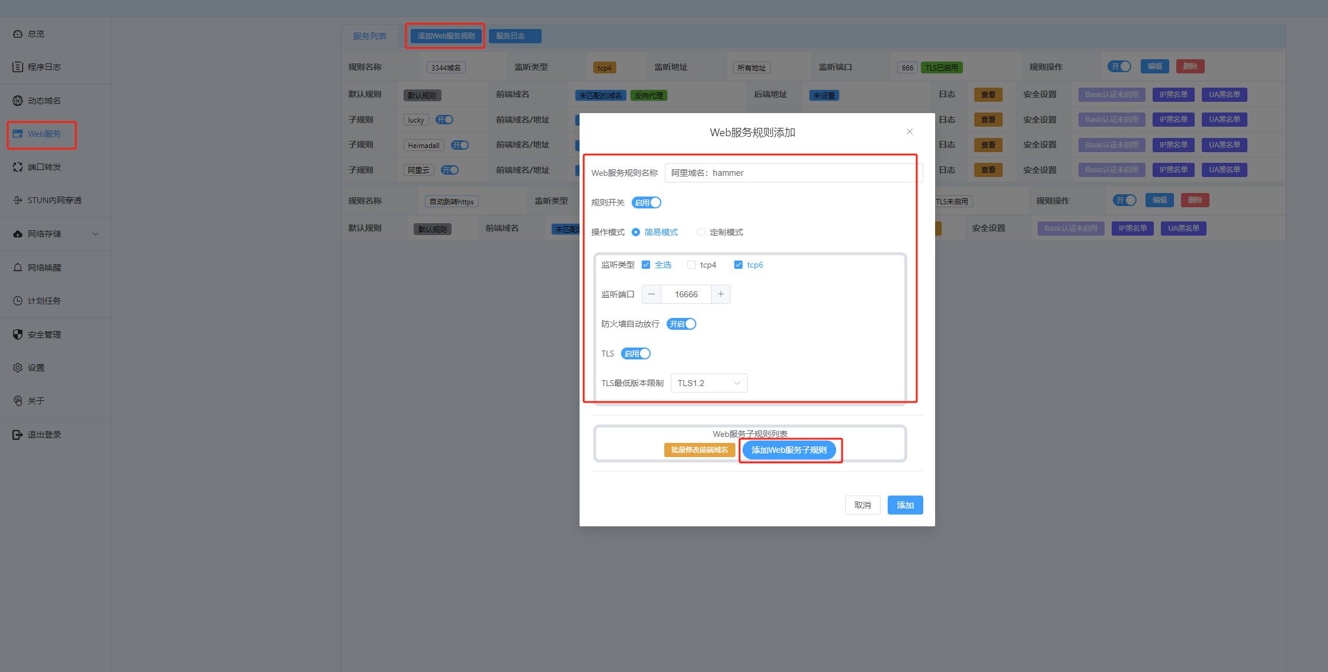Click 添加Web服务子规则 button
The width and height of the screenshot is (1328, 672).
click(789, 450)
